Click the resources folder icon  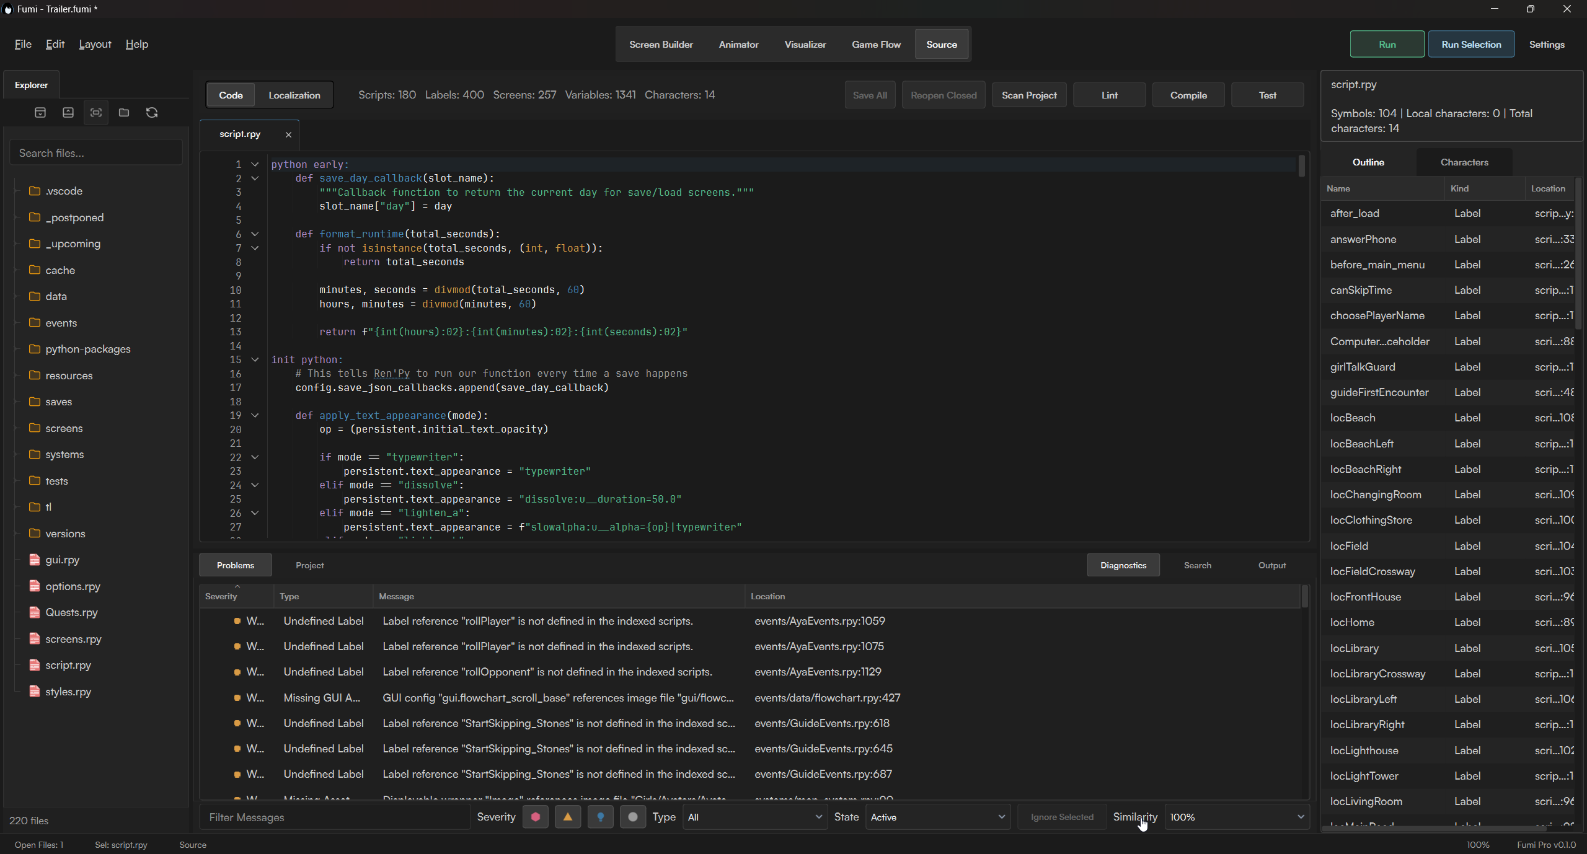[35, 375]
